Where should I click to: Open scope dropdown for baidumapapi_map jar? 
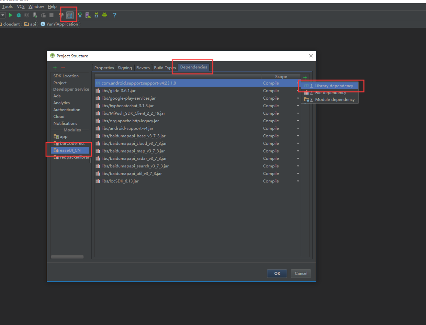coord(298,151)
